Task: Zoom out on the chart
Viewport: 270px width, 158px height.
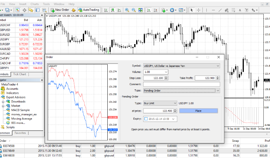Action: point(134,10)
